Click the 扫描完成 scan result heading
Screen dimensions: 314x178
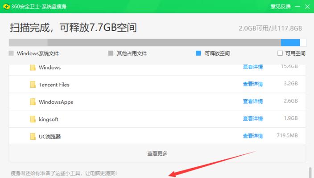point(73,28)
